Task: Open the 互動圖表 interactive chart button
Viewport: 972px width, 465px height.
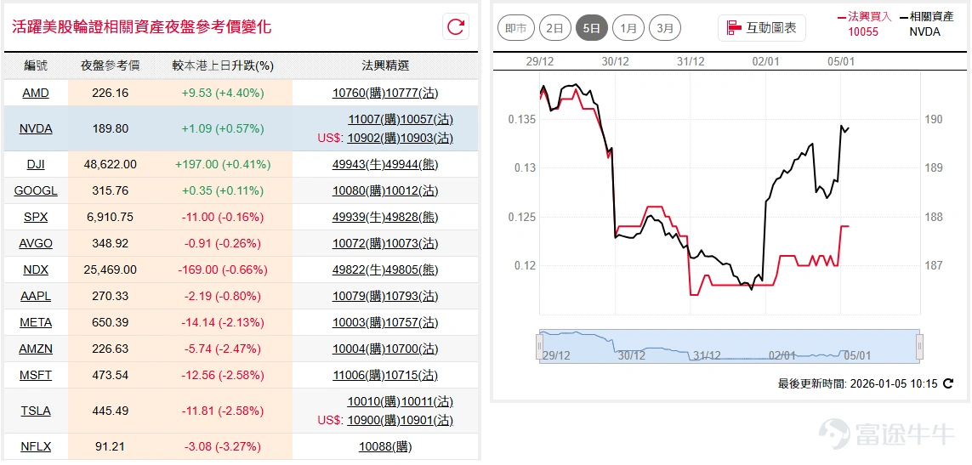Action: (762, 28)
